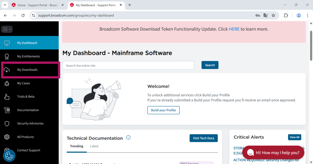Click the Security Advisories shield icon
The width and height of the screenshot is (313, 164).
coord(7,123)
